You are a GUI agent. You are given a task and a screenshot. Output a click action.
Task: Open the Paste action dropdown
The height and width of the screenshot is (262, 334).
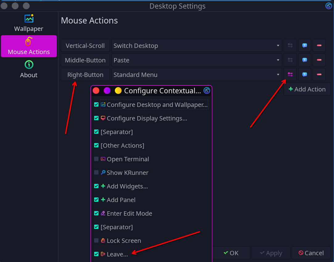tap(197, 60)
